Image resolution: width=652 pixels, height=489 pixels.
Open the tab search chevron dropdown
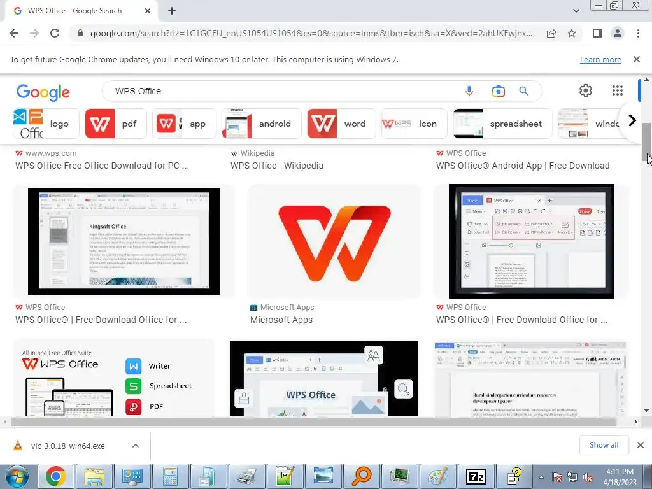pyautogui.click(x=576, y=11)
